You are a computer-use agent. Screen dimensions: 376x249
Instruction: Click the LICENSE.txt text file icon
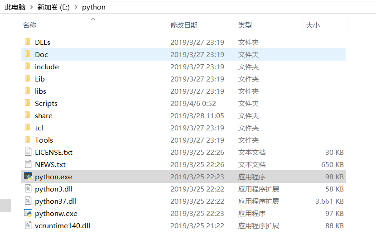click(28, 152)
